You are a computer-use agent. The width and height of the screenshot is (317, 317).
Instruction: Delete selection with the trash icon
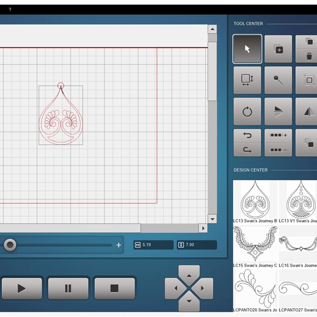[309, 56]
